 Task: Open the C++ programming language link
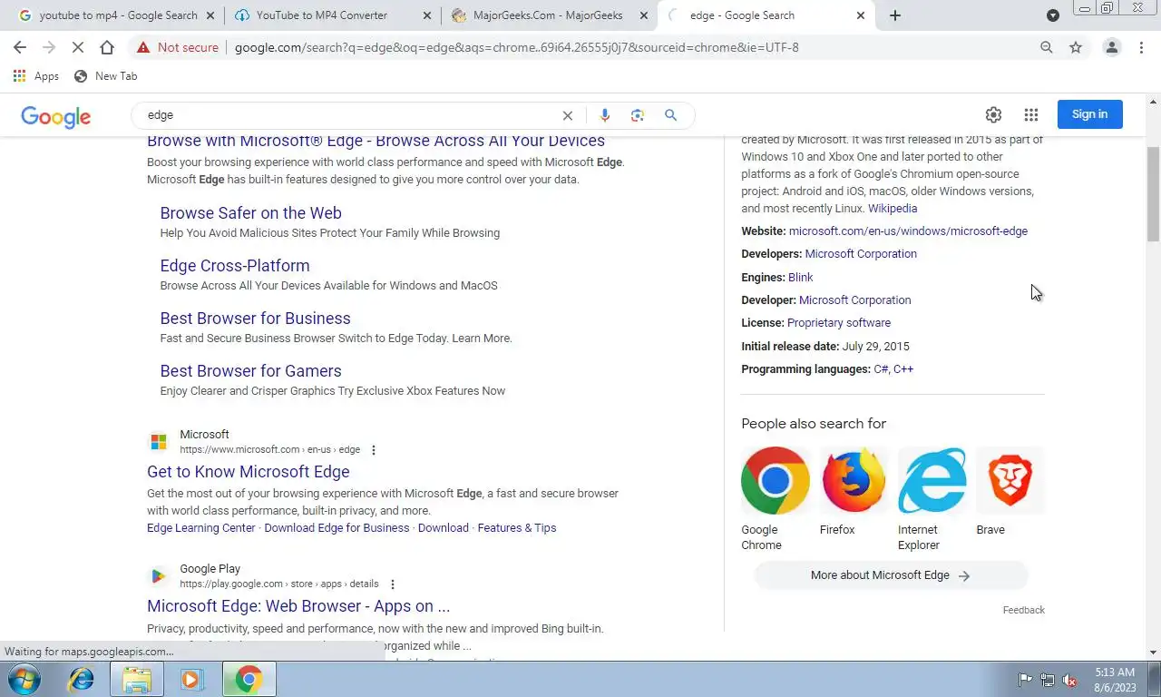pyautogui.click(x=903, y=369)
